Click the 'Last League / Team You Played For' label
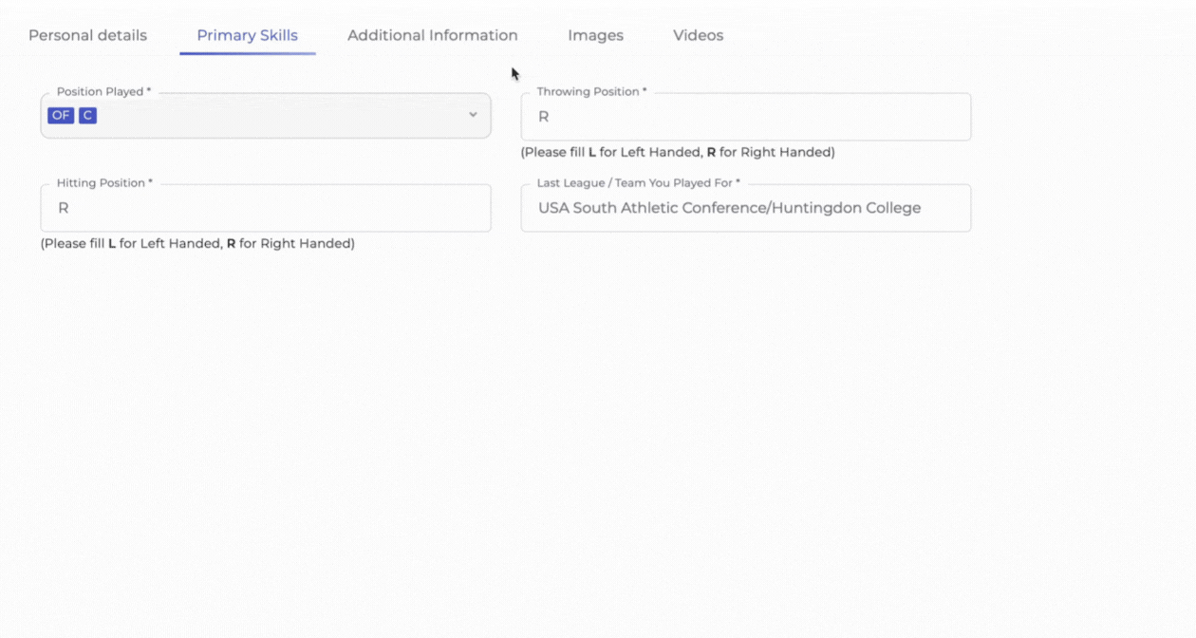This screenshot has height=638, width=1196. tap(638, 183)
